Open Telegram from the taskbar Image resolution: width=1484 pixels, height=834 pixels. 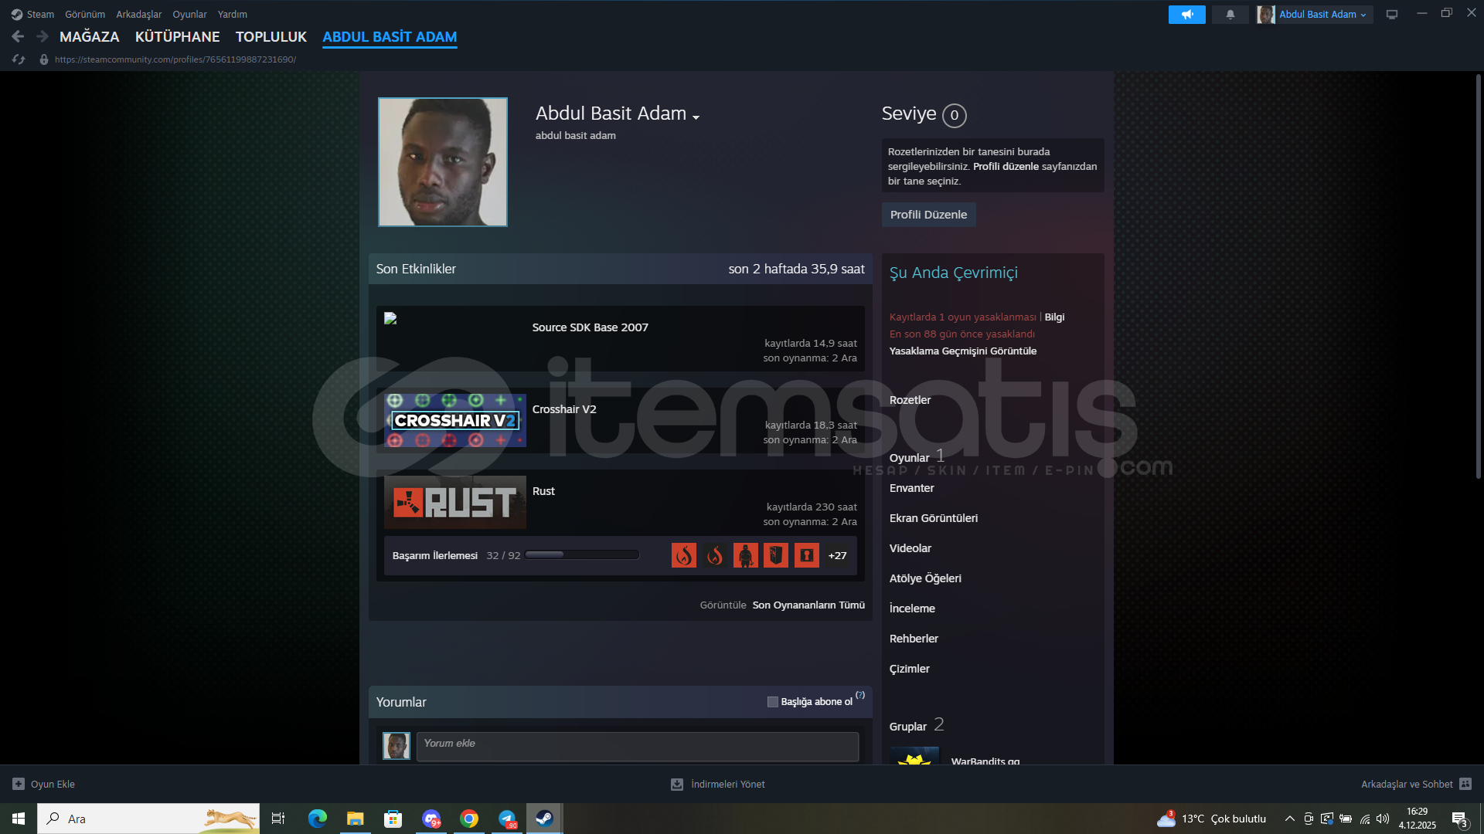pos(507,819)
